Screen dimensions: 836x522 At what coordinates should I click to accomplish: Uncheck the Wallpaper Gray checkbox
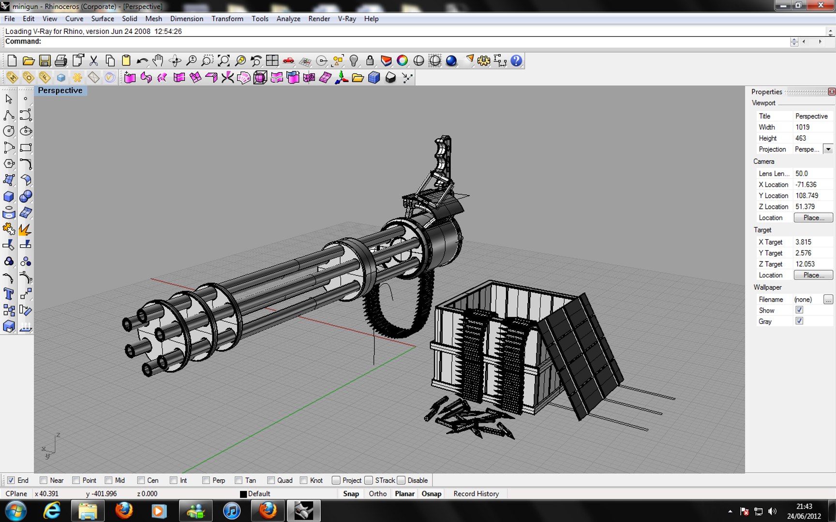click(x=799, y=321)
